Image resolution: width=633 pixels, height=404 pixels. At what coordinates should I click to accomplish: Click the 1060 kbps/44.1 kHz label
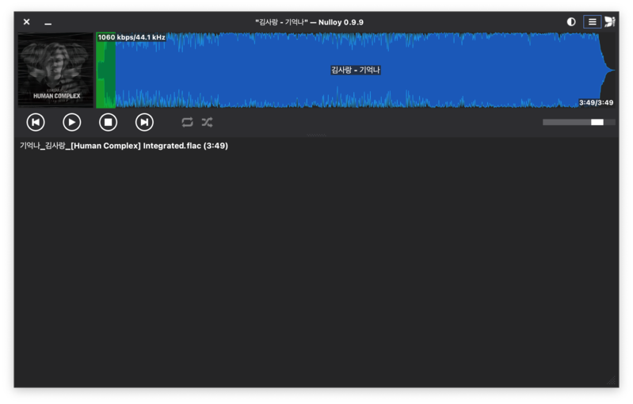pos(132,37)
